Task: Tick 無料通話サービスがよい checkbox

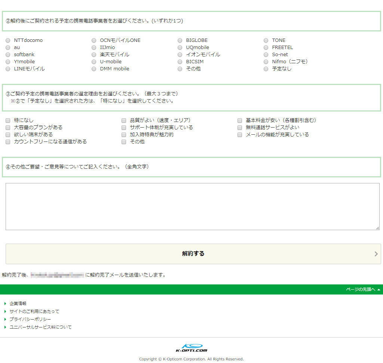Action: (x=240, y=127)
